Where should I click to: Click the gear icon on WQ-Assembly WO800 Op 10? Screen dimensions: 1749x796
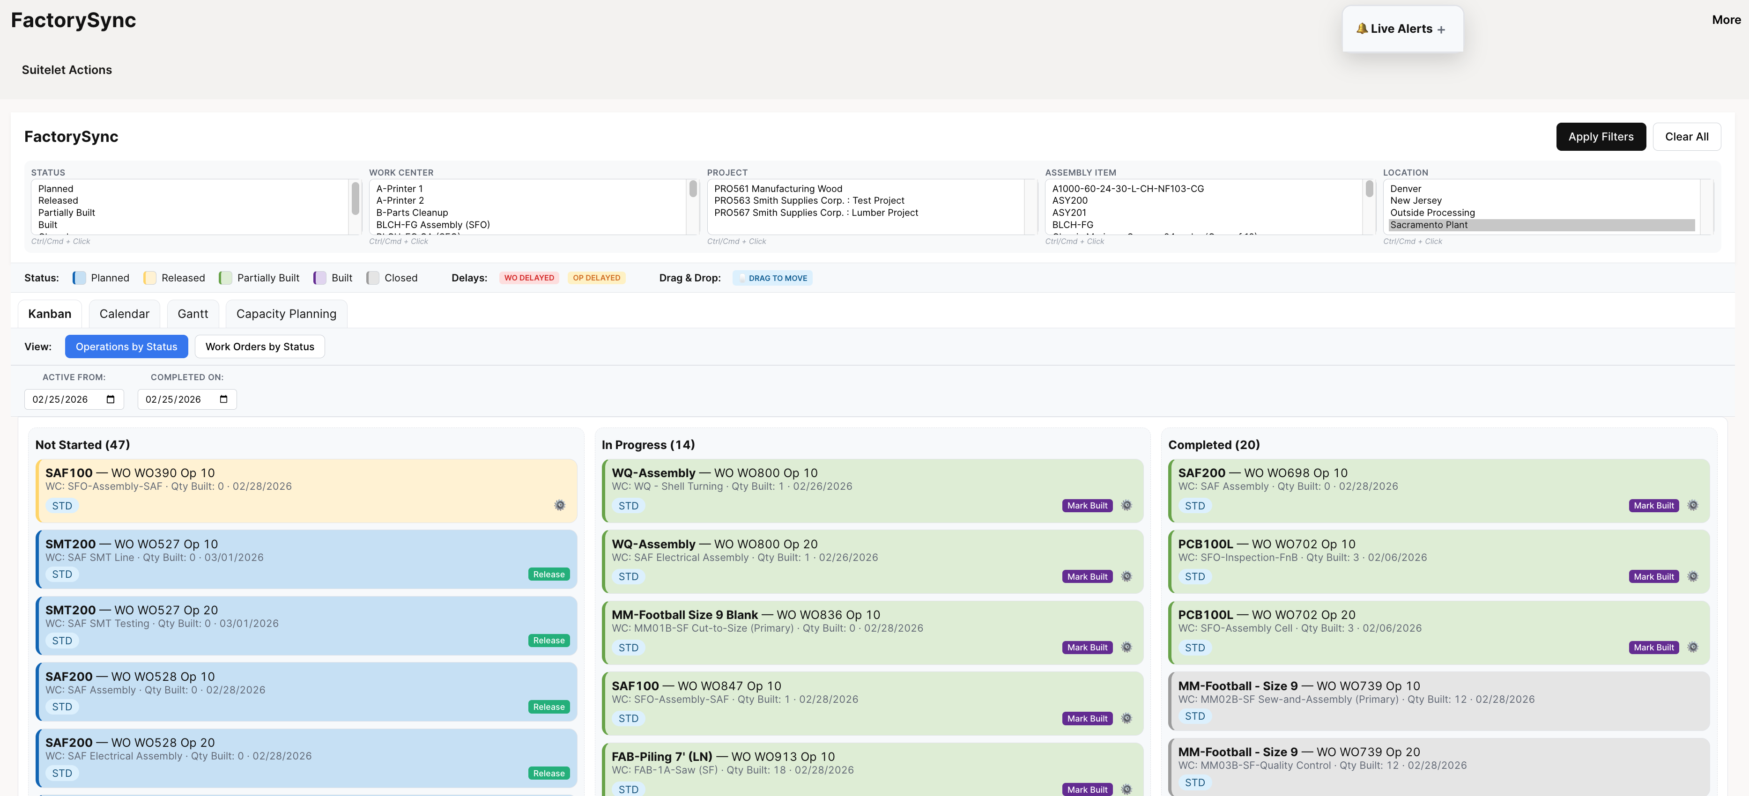(1126, 505)
